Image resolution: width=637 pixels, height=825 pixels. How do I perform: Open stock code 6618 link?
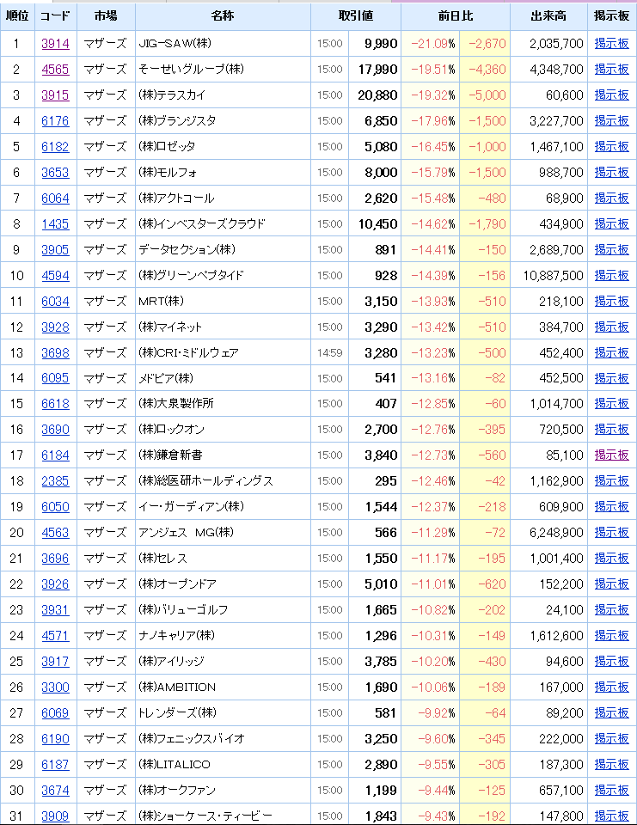[x=55, y=404]
